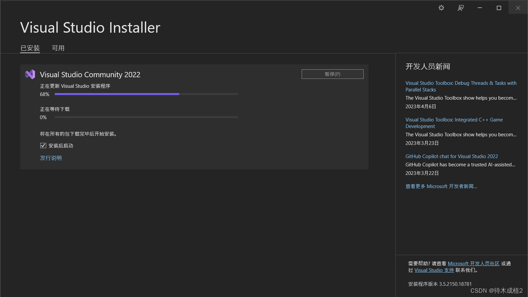528x297 pixels.
Task: Click the 68% percentage label
Action: pos(45,94)
